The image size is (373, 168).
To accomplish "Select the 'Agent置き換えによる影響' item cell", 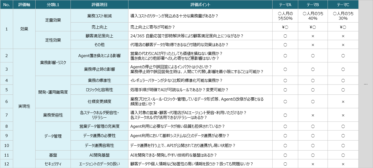I will (100, 55).
